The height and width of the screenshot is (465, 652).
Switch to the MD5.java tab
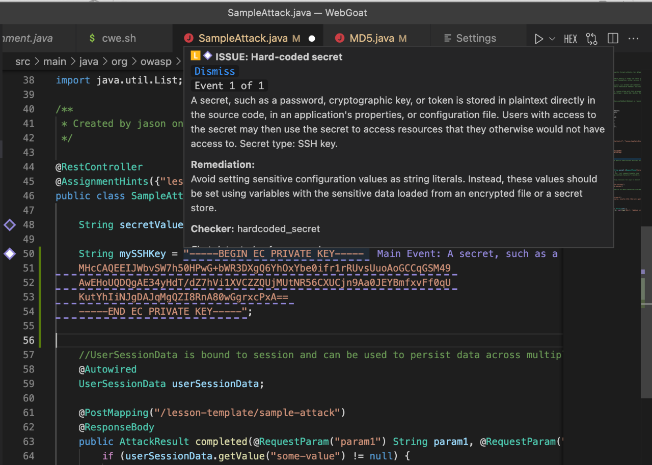(371, 39)
